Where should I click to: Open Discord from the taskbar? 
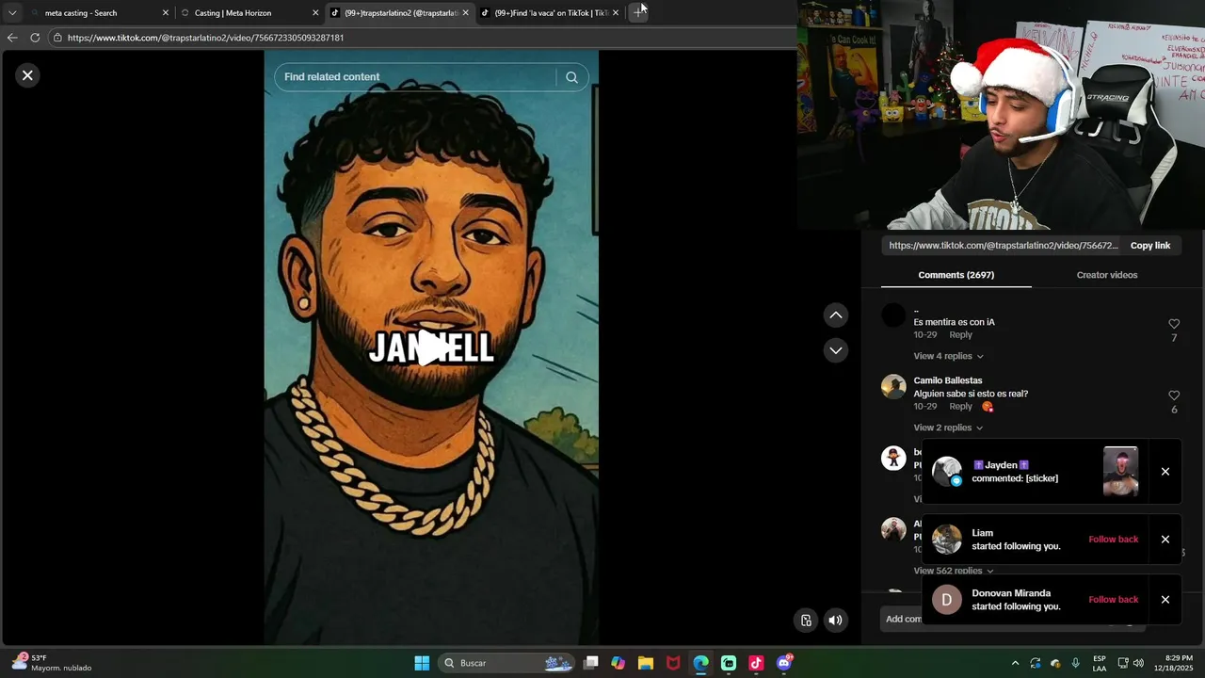[x=784, y=663]
